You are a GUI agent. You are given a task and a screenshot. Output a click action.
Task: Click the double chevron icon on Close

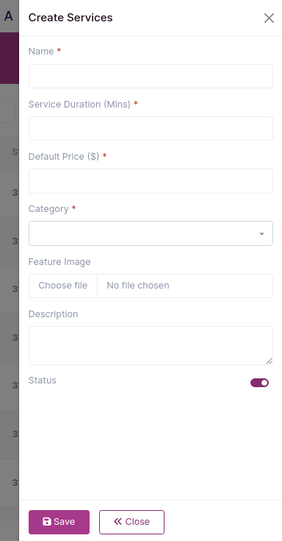117,521
